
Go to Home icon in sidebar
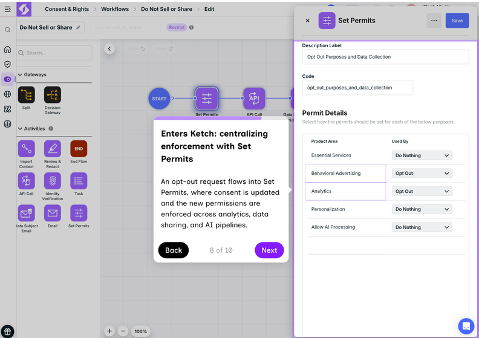(x=8, y=49)
